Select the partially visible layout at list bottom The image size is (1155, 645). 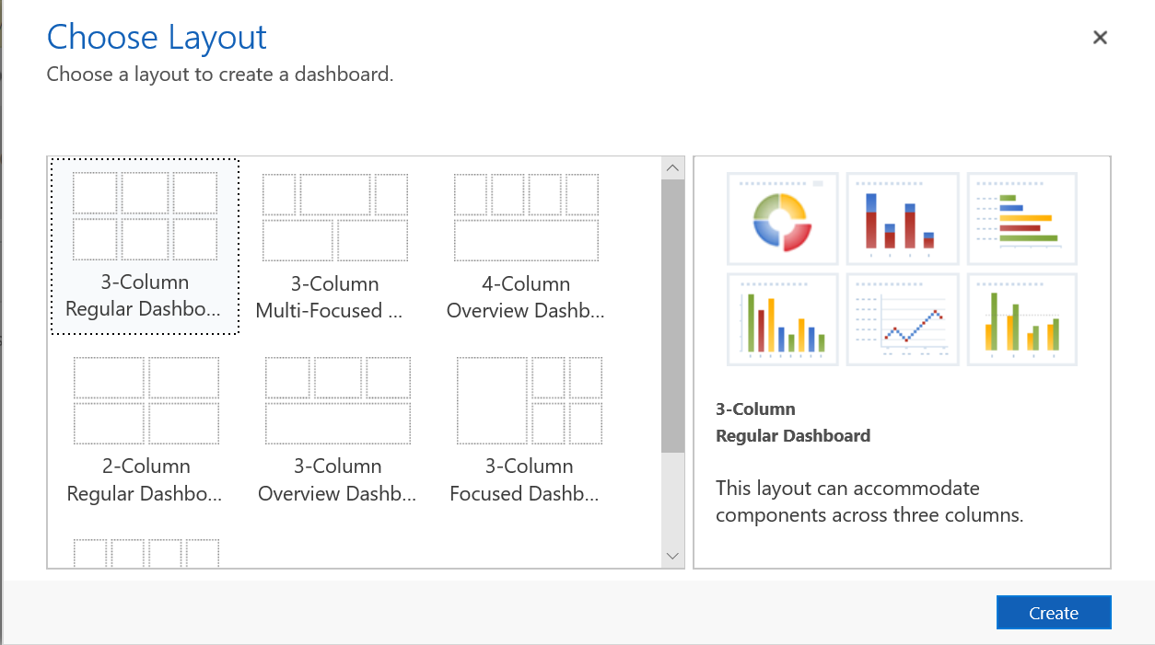tap(144, 552)
